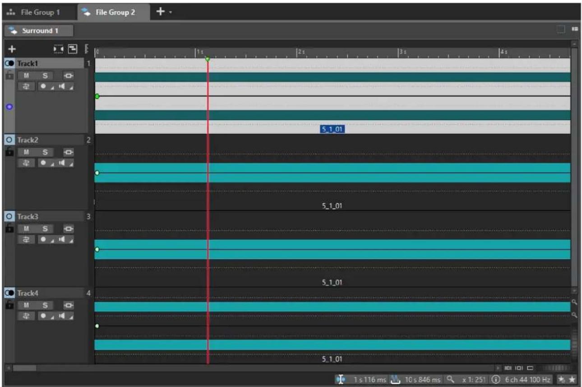Solo Track2 with its S button
Screen dimensions: 582x387
45,152
